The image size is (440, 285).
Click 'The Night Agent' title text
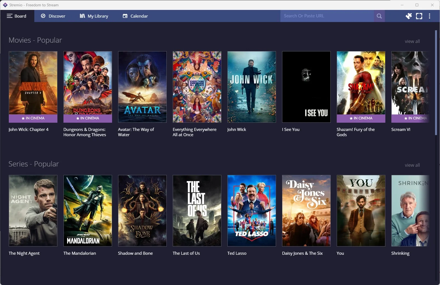click(24, 253)
